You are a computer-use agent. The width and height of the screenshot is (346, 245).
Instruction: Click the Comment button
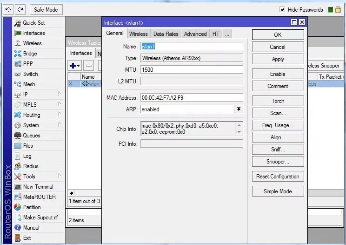pos(278,86)
